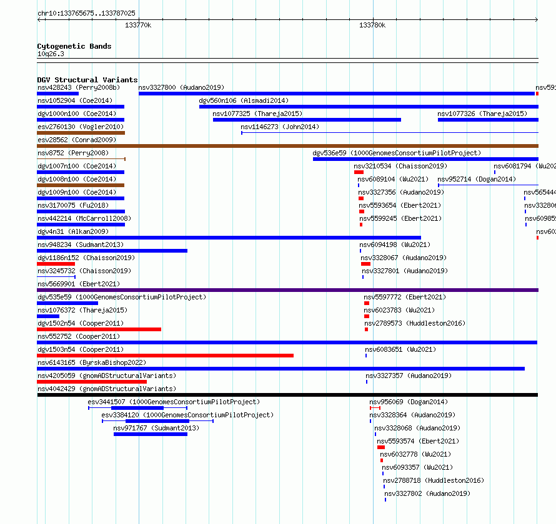This screenshot has width=556, height=524.
Task: Click the red dgv1503n54 (Cooper2011) bar
Action: tap(166, 356)
